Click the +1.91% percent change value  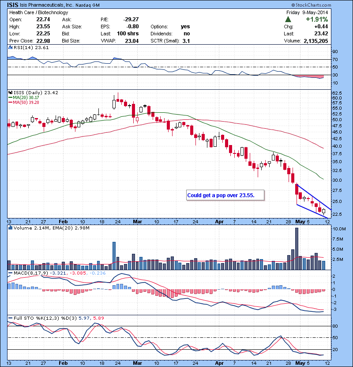coord(317,19)
